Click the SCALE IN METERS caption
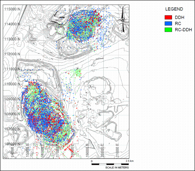This screenshot has height=171, width=195. point(117,167)
